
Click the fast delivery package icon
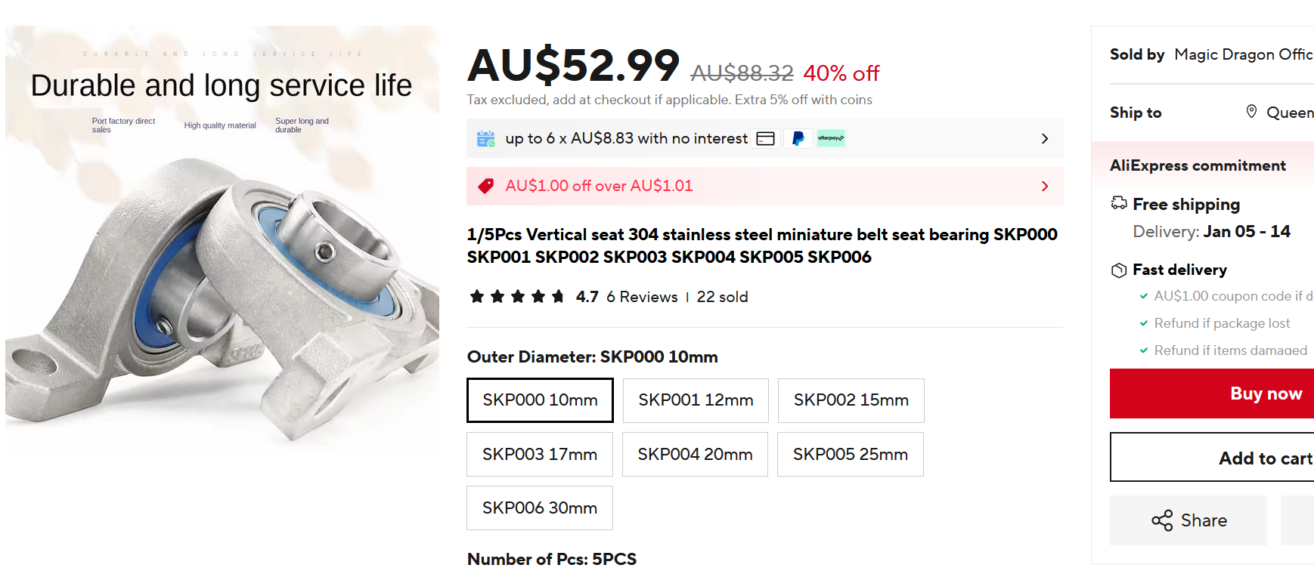point(1119,270)
